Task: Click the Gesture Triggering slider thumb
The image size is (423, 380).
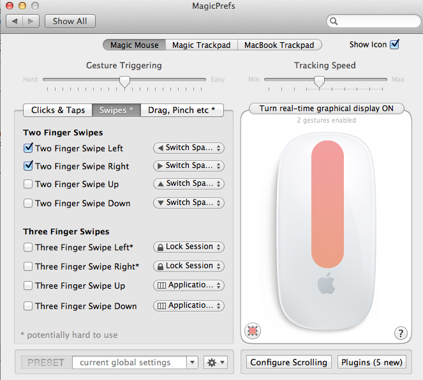Action: (x=124, y=82)
